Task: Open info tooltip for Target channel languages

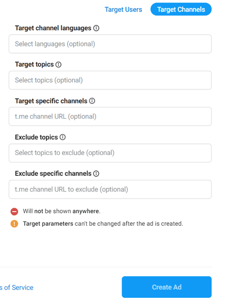Action: tap(96, 28)
